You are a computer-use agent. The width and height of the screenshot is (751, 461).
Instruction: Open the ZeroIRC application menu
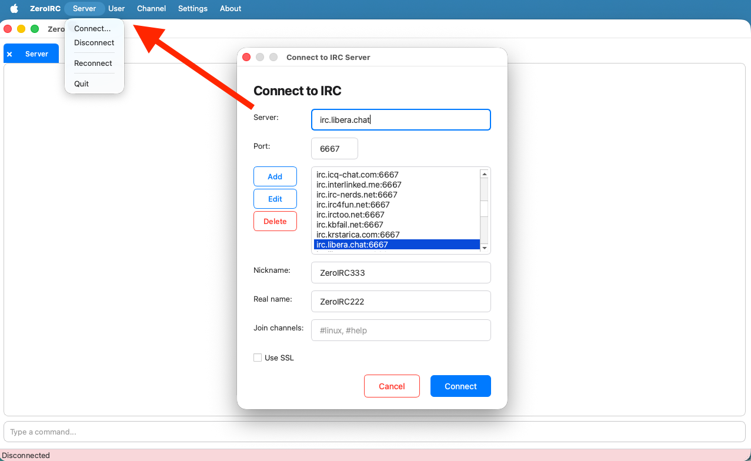coord(45,8)
